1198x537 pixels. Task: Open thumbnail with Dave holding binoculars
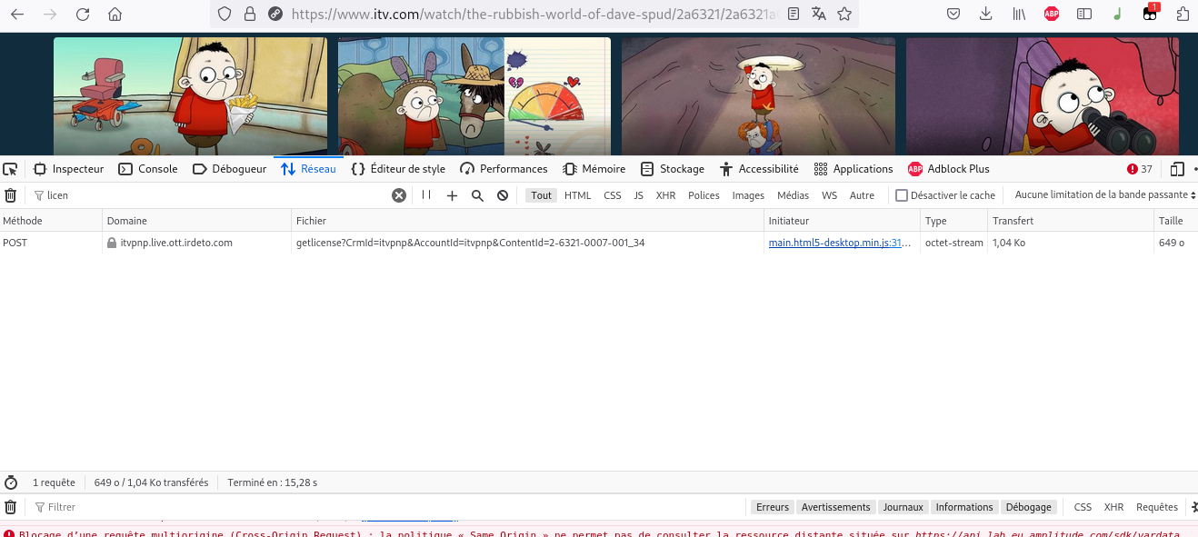1042,96
